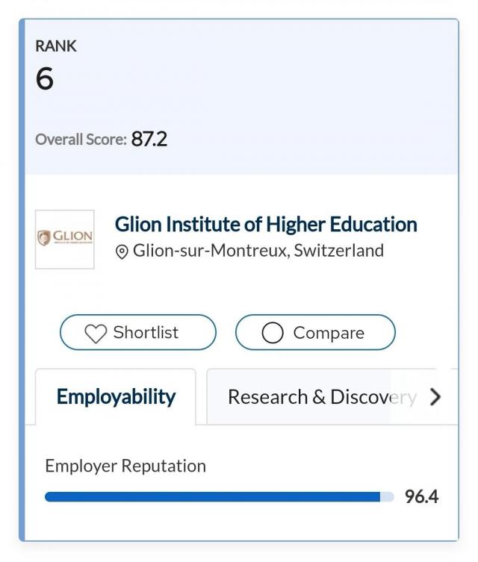Select the Employability tab
The height and width of the screenshot is (562, 478).
coord(116,396)
